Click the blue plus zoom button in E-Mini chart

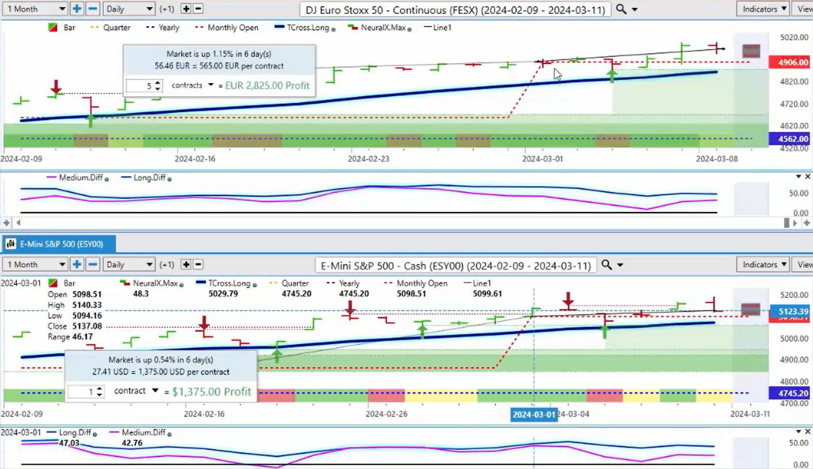point(77,264)
